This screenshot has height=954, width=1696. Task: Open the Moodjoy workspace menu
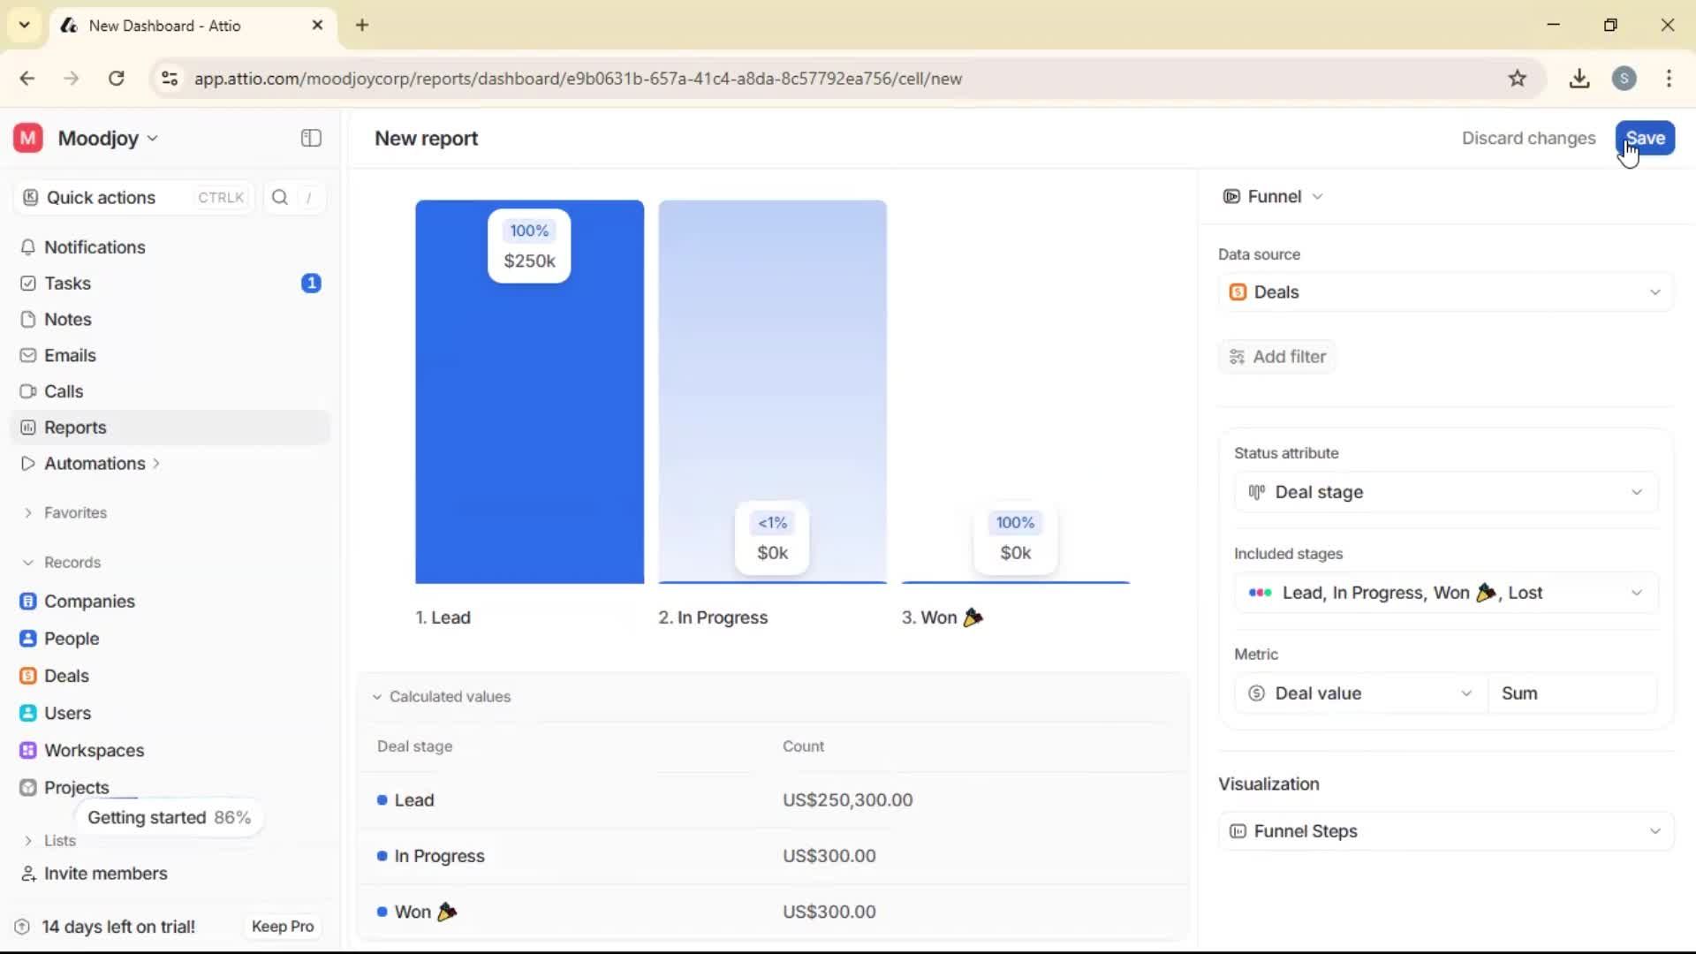click(99, 138)
